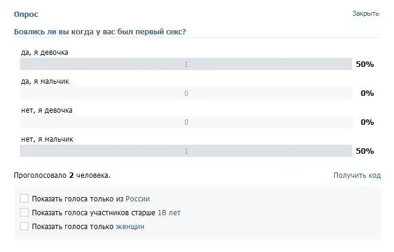Click the 'Проголосовало 2 человека' vote count text

(x=62, y=175)
